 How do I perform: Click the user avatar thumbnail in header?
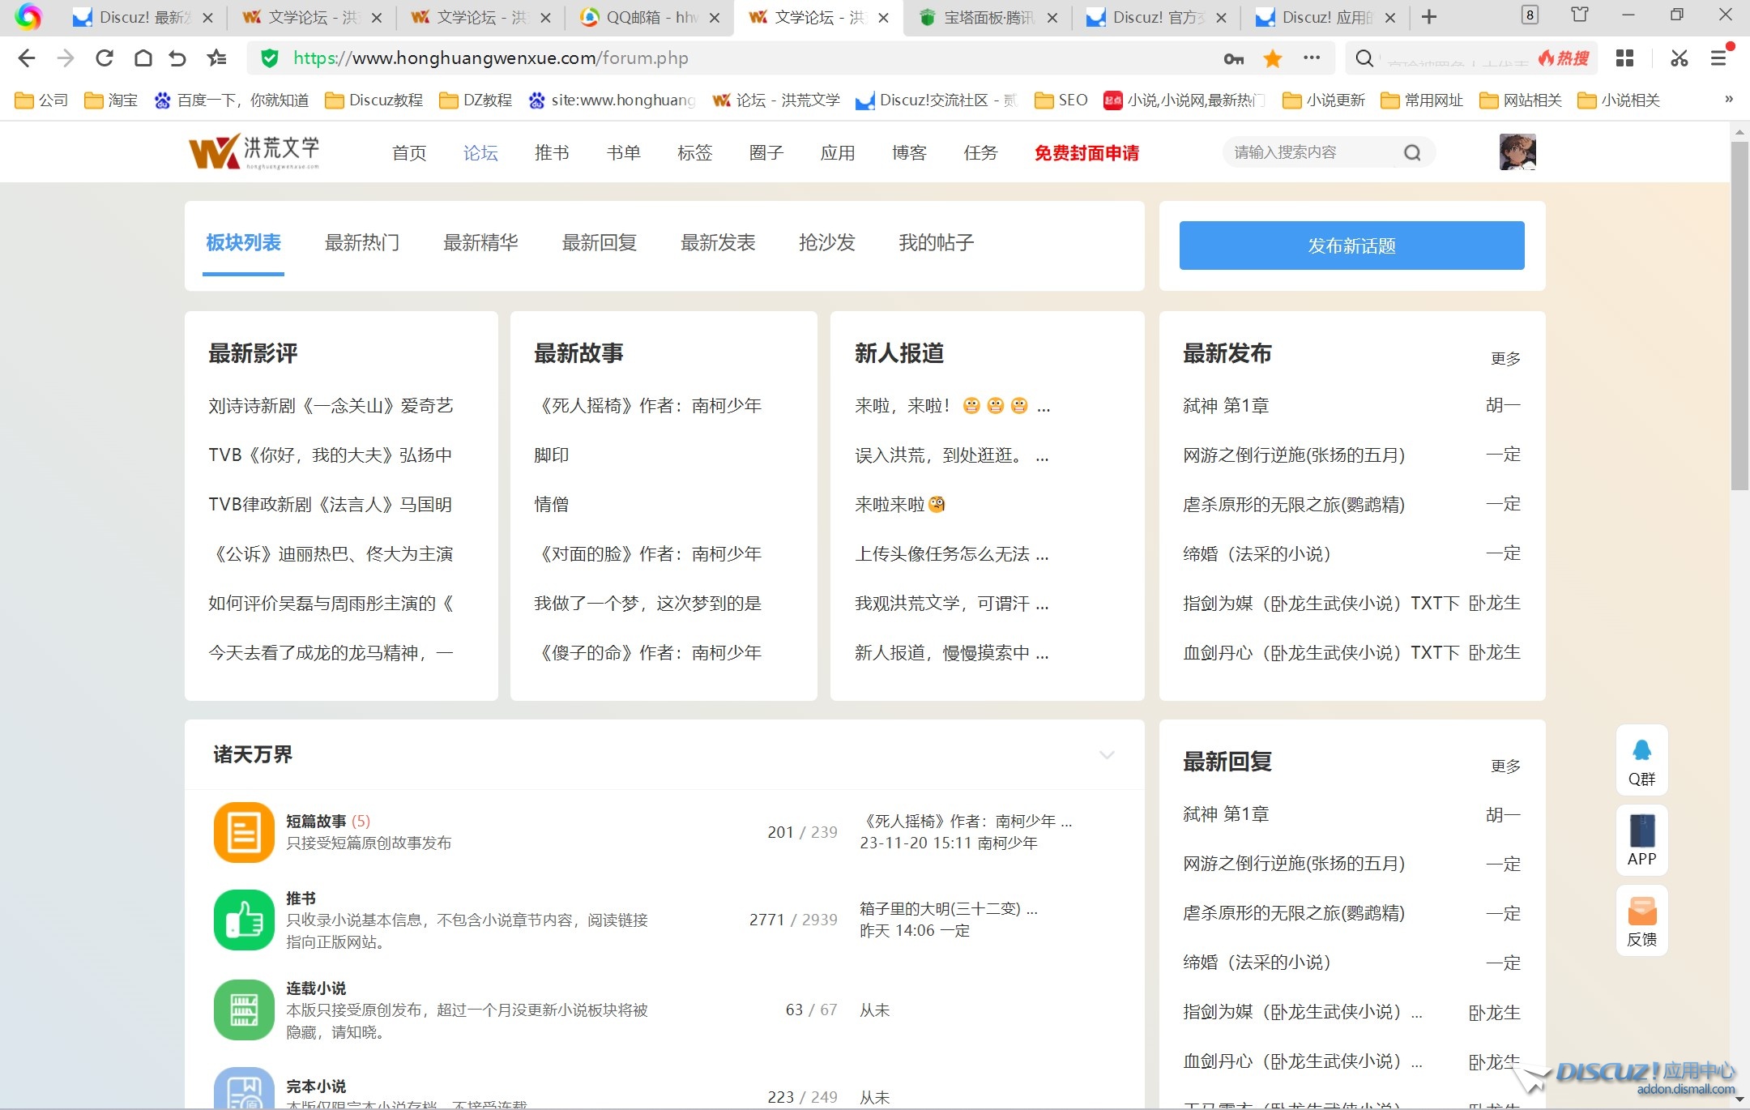[x=1517, y=152]
